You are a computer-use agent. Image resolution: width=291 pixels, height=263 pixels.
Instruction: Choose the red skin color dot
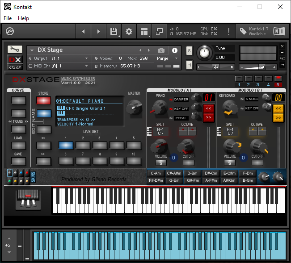(27, 173)
